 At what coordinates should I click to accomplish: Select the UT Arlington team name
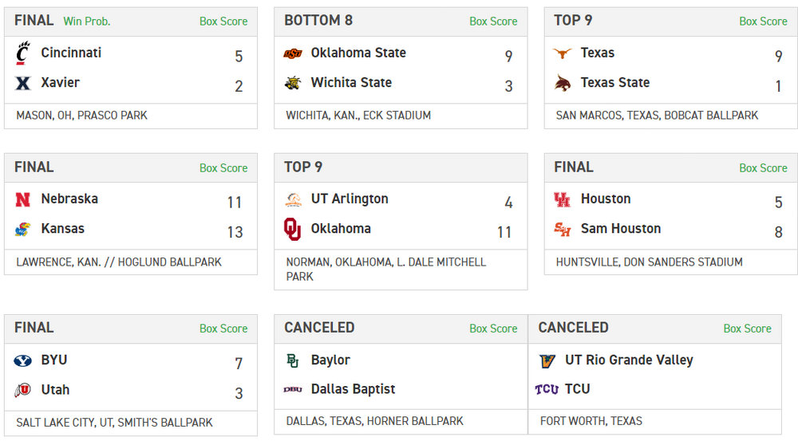tap(350, 199)
